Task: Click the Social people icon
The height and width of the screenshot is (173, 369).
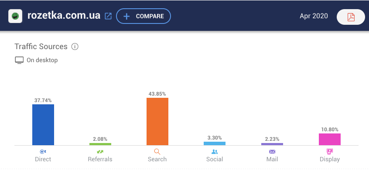Action: click(x=215, y=152)
